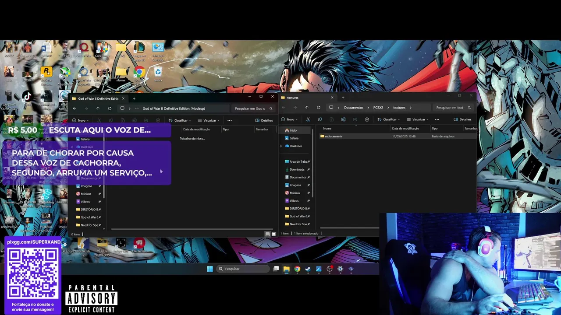561x315 pixels.
Task: Open Google Chrome from the taskbar
Action: click(x=297, y=269)
